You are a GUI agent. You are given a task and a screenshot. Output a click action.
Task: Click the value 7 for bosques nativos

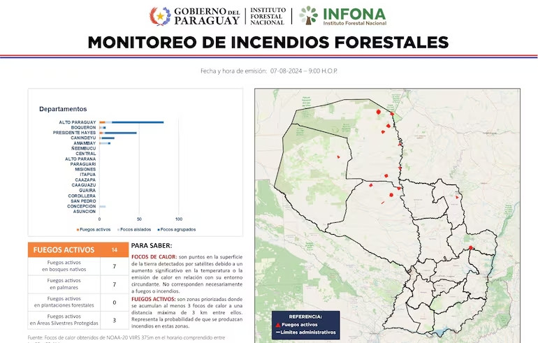(x=115, y=266)
